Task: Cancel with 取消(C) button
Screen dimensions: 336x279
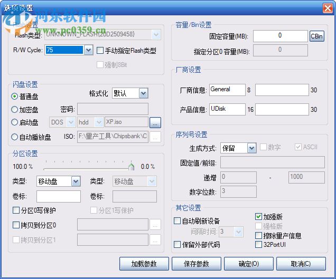Action: coord(301,264)
